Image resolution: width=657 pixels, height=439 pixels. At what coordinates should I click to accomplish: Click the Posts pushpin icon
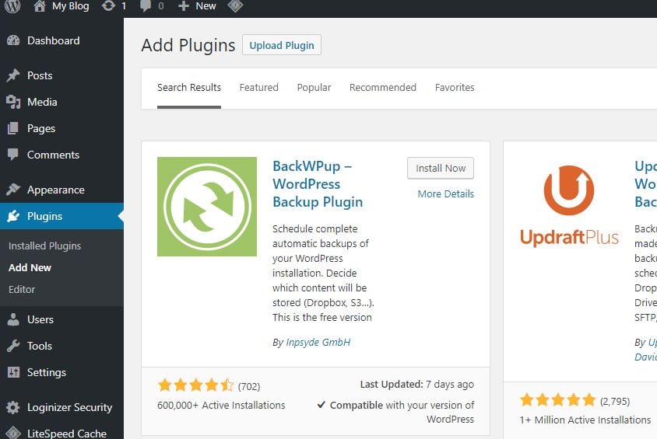point(13,75)
